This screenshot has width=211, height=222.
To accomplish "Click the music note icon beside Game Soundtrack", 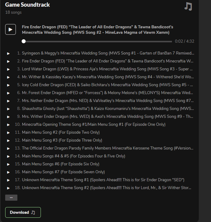I will 188,6.
